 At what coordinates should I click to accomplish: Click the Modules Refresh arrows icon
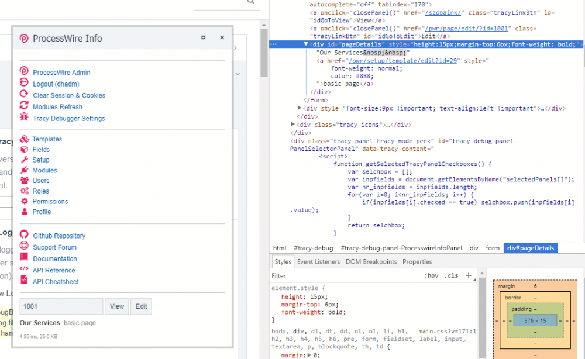24,106
